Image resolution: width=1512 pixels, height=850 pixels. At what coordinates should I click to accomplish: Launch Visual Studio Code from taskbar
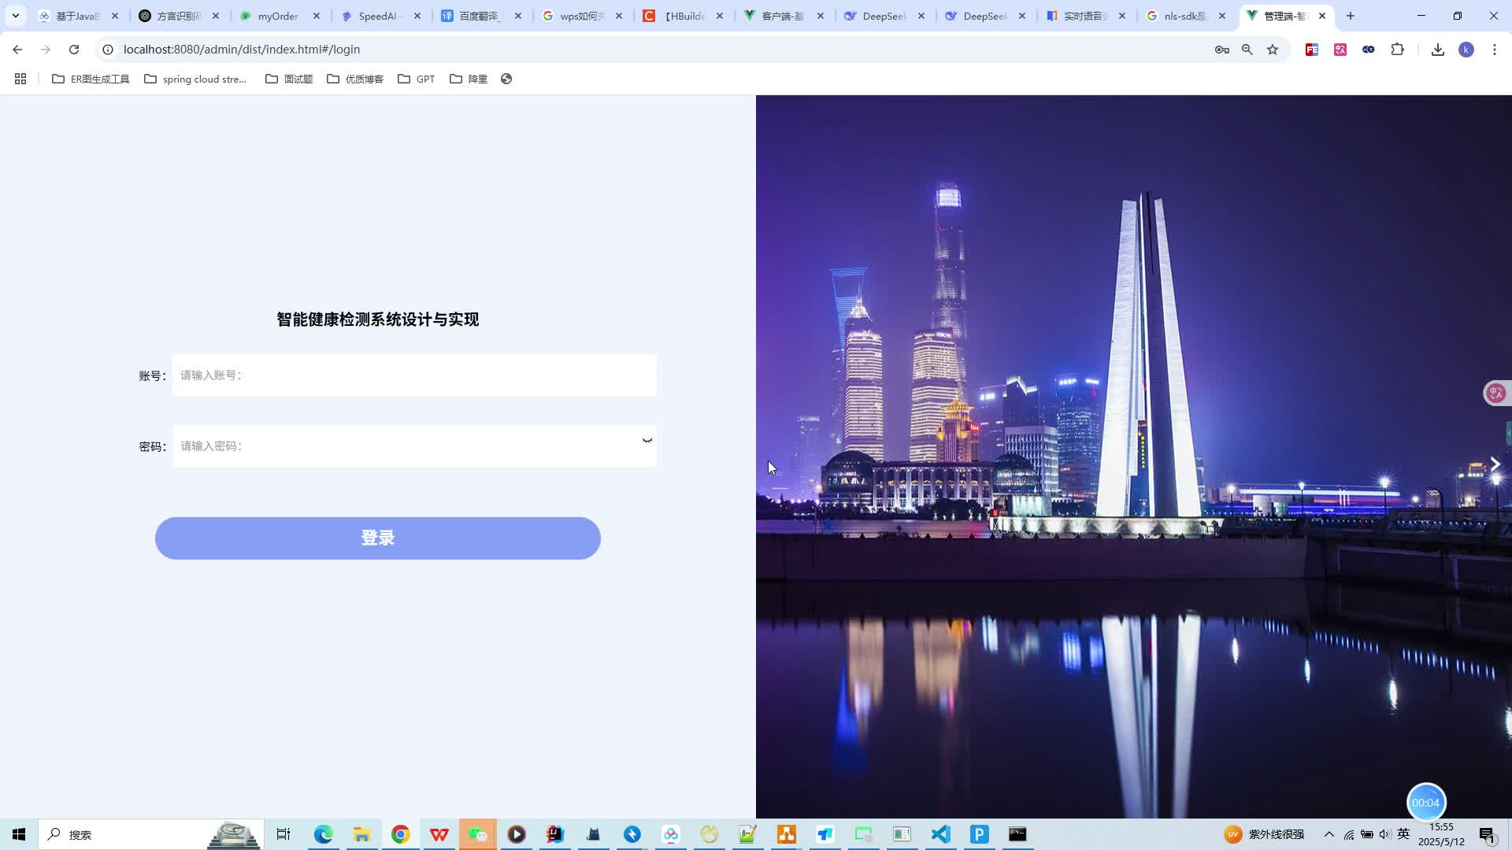(x=940, y=834)
